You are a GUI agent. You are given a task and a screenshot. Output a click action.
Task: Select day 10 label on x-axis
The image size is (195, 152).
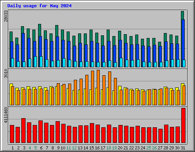coord(63,148)
